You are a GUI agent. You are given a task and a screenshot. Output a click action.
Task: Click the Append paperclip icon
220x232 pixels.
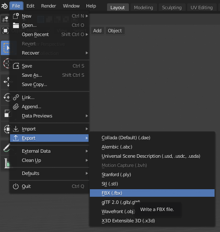(16, 107)
